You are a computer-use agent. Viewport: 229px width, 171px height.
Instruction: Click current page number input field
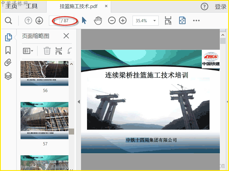(54, 21)
